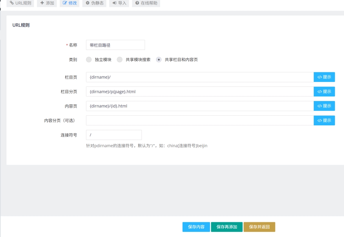This screenshot has width=344, height=237.
Task: Show 提示 for the 内容页 field
Action: coord(324,106)
